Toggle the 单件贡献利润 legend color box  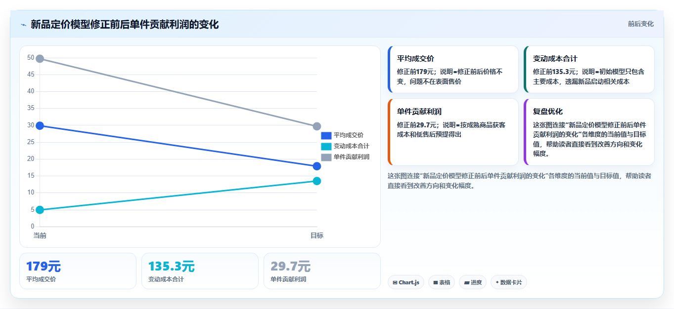326,157
